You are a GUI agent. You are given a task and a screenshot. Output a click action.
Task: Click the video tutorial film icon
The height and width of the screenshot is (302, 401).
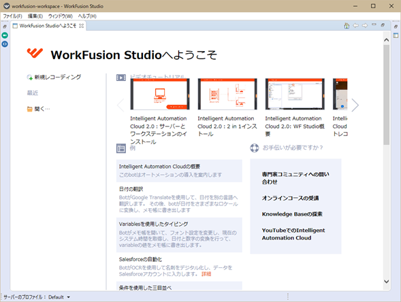(x=121, y=78)
